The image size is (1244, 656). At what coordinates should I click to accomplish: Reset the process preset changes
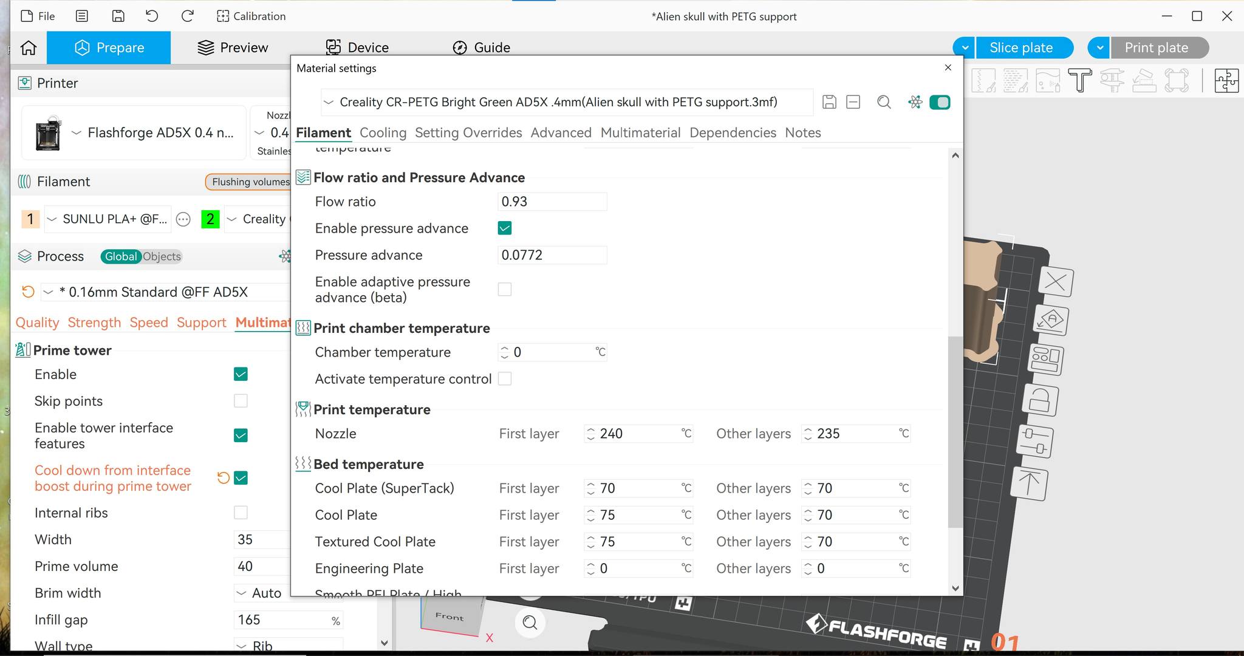click(27, 292)
